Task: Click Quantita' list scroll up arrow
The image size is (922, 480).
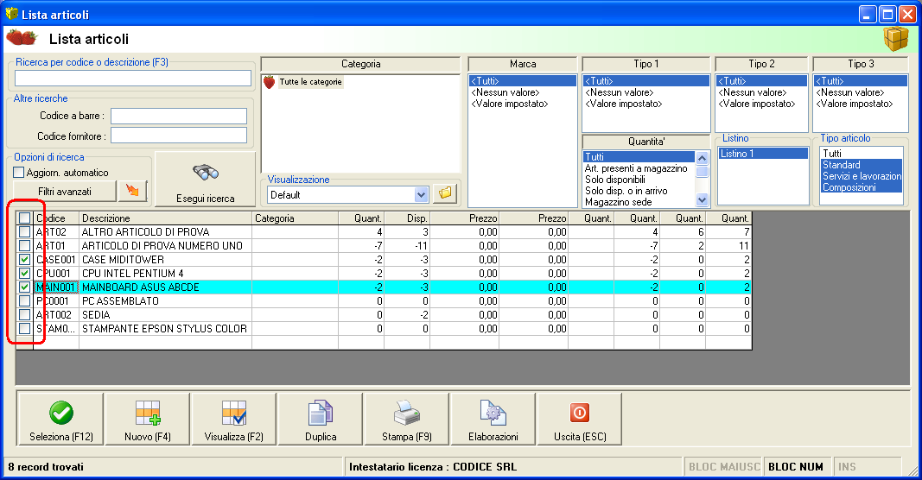Action: (x=702, y=158)
